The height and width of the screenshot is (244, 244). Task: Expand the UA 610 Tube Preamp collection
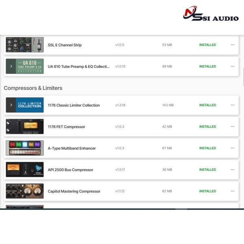pyautogui.click(x=11, y=66)
